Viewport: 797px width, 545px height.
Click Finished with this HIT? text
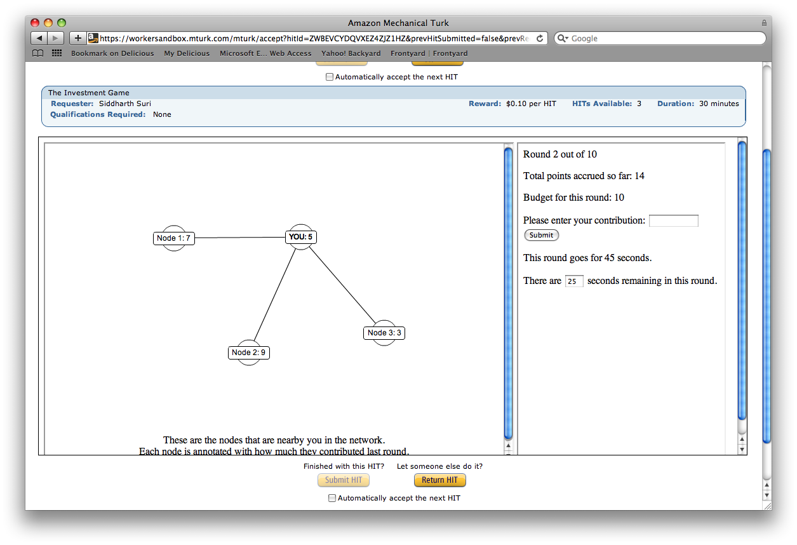pos(344,466)
